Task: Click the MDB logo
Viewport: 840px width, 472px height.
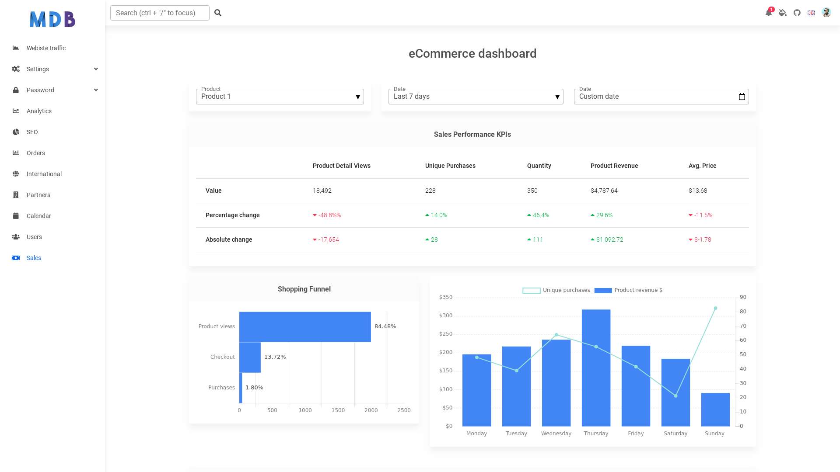Action: [52, 19]
